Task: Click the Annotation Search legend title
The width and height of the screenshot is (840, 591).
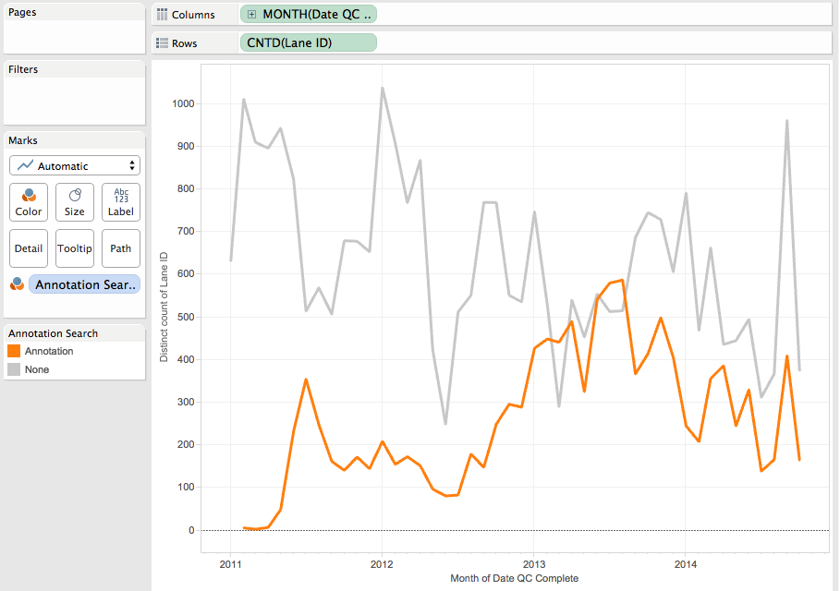Action: [x=53, y=333]
